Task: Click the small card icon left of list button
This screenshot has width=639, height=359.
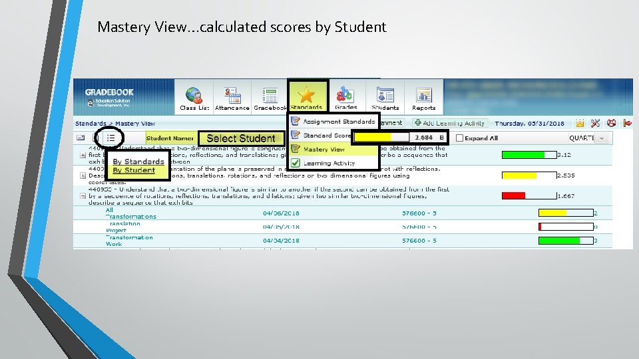Action: 81,138
